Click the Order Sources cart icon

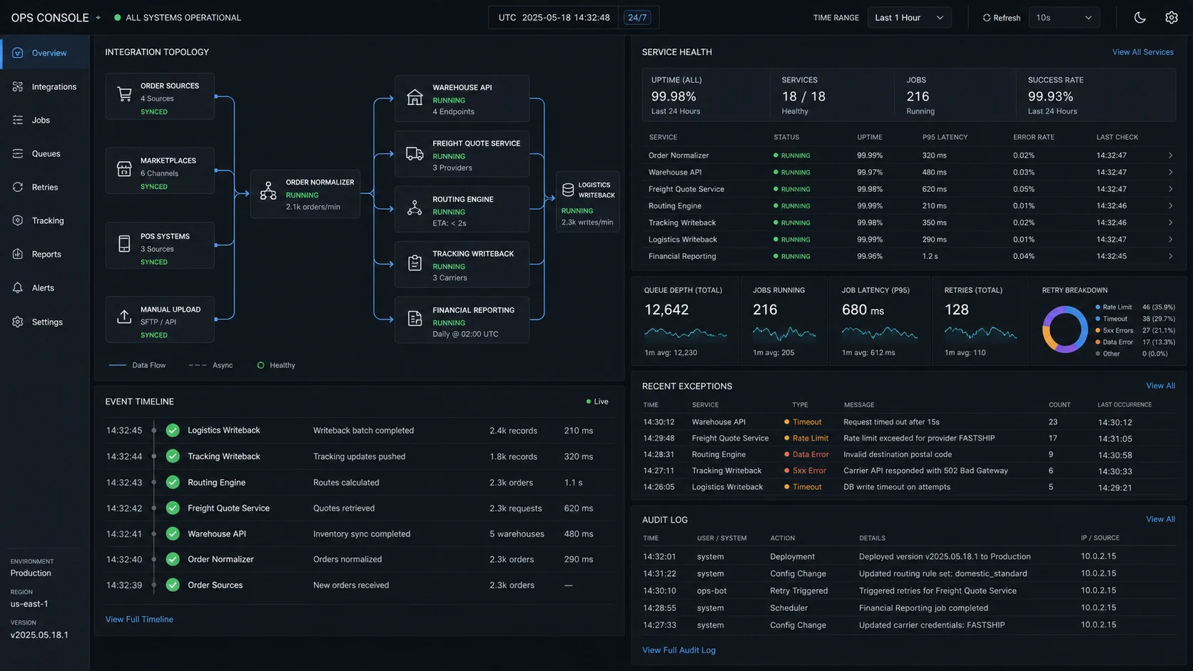point(124,94)
